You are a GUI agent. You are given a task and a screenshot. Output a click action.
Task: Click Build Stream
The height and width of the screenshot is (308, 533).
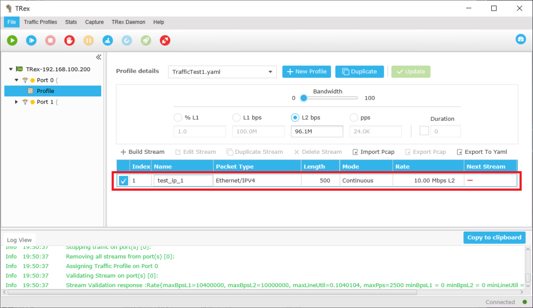[x=142, y=152]
